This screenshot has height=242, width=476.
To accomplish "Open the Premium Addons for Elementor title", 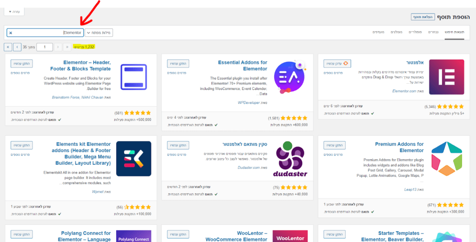I will pos(399,147).
